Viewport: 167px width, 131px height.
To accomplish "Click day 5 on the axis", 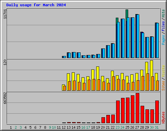I will click(x=30, y=127).
